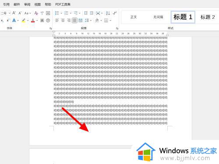Open the Numbering dropdown arrow
Image resolution: width=219 pixels, height=164 pixels.
[71, 13]
